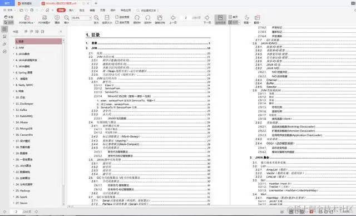This screenshot has height=216, width=356.
Task: Open the translate tool dropdown
Action: pyautogui.click(x=257, y=19)
